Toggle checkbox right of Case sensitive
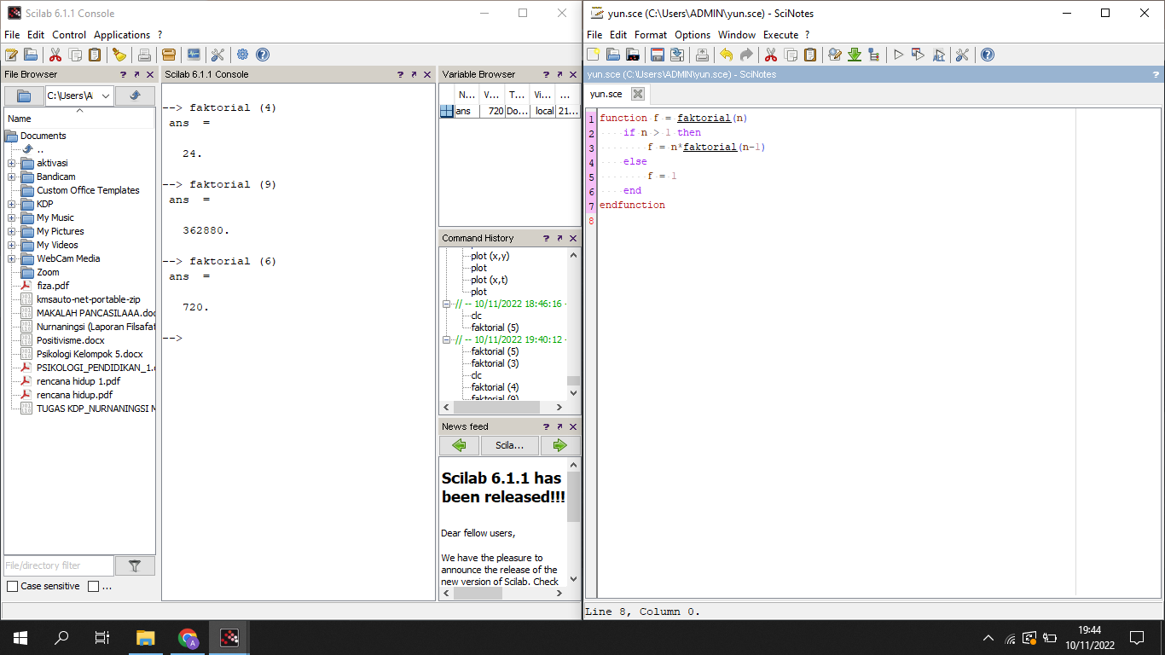Viewport: 1165px width, 655px height. click(x=94, y=586)
